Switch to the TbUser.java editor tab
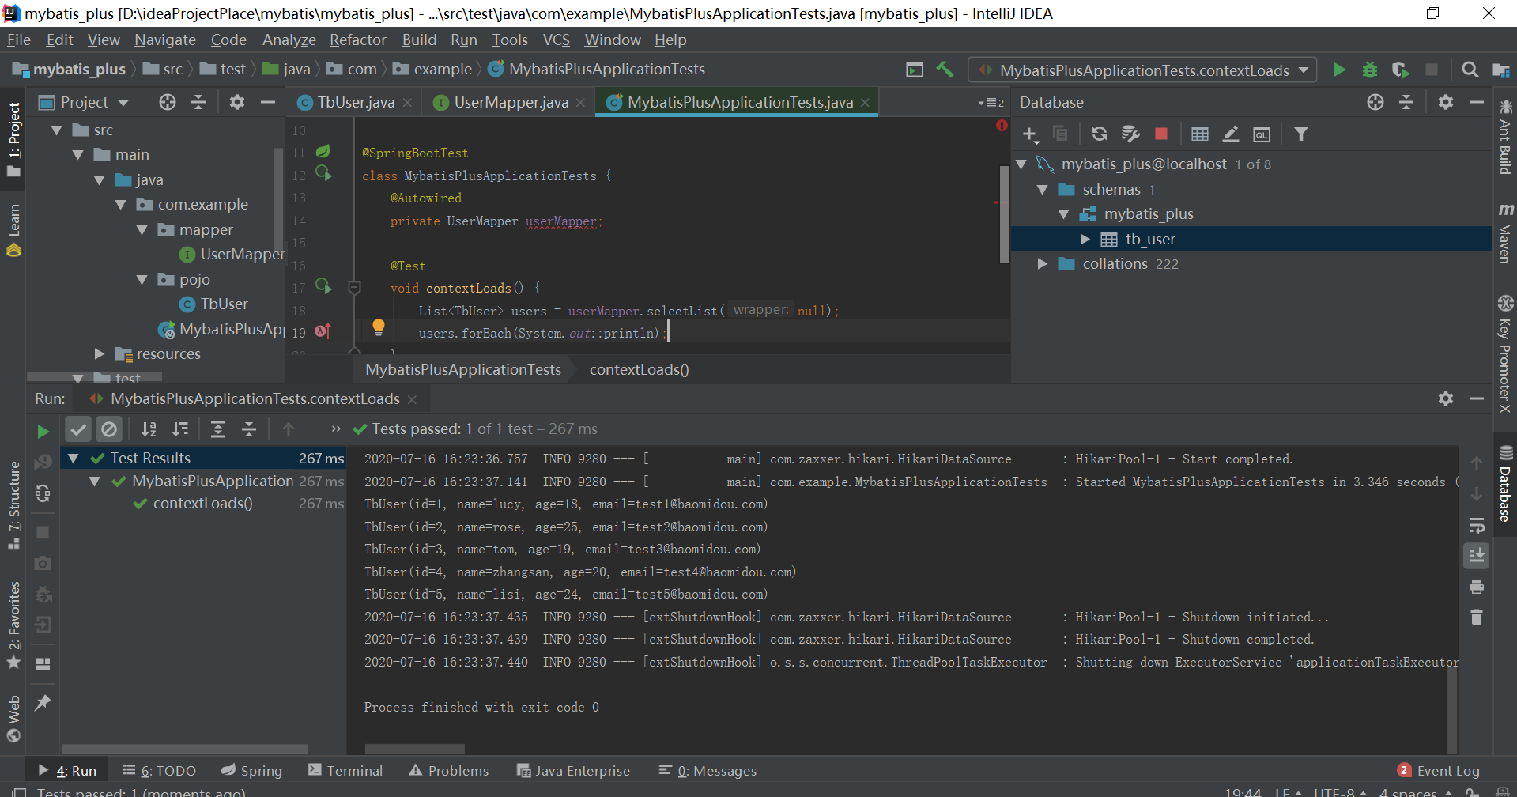Screen dimensions: 1517x797 point(355,102)
